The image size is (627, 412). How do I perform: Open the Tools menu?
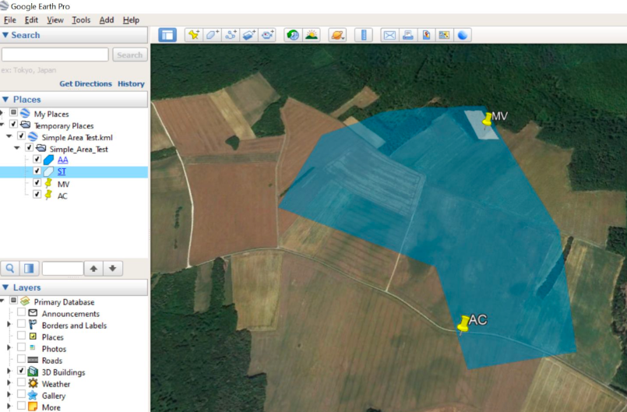81,20
